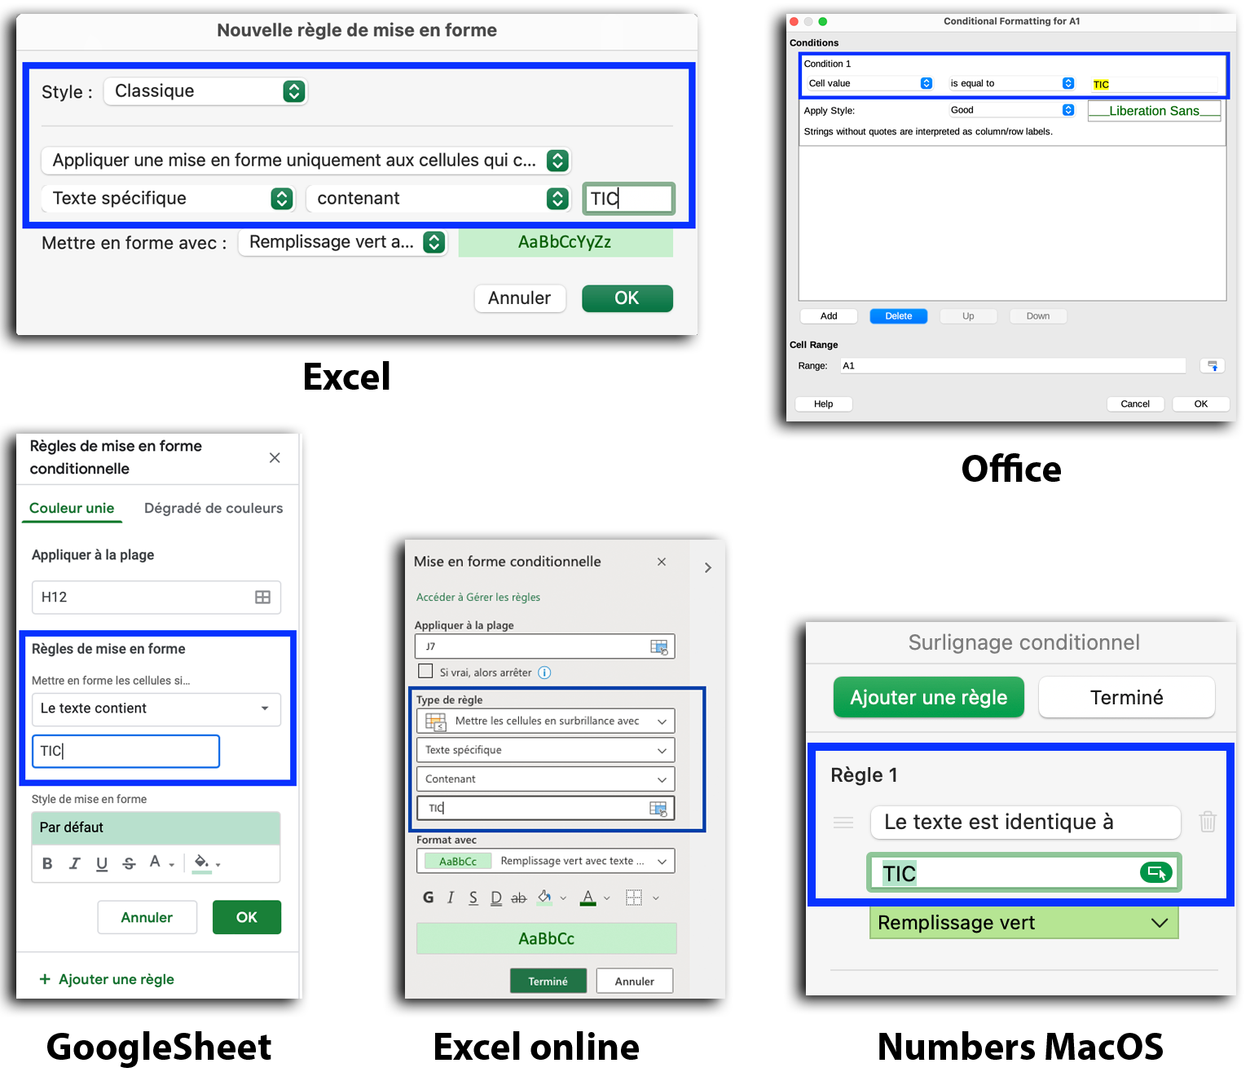This screenshot has height=1072, width=1250.
Task: Open Texte spécifique dropdown in Excel dialog
Action: 168,198
